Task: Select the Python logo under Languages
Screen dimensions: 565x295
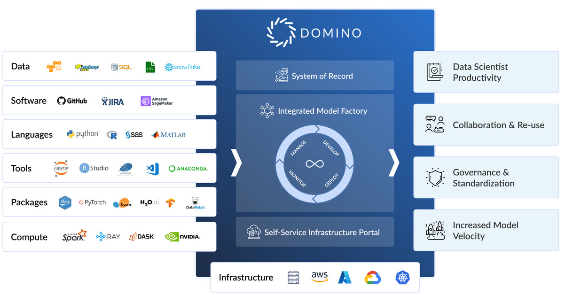Action: (83, 134)
